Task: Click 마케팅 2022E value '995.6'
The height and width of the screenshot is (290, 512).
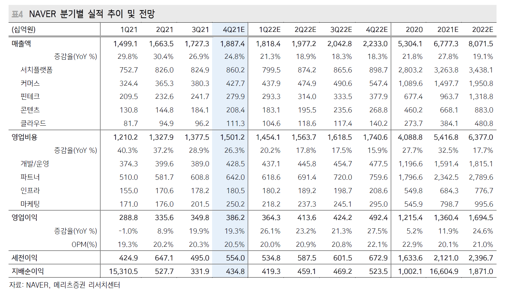Action: (x=484, y=204)
